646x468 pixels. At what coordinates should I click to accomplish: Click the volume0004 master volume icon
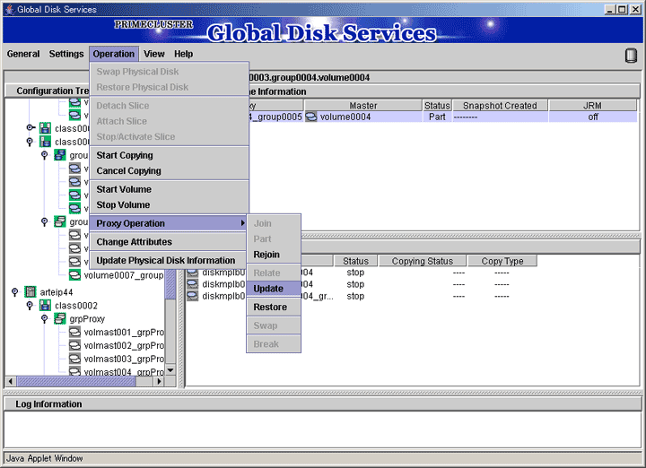[x=311, y=117]
